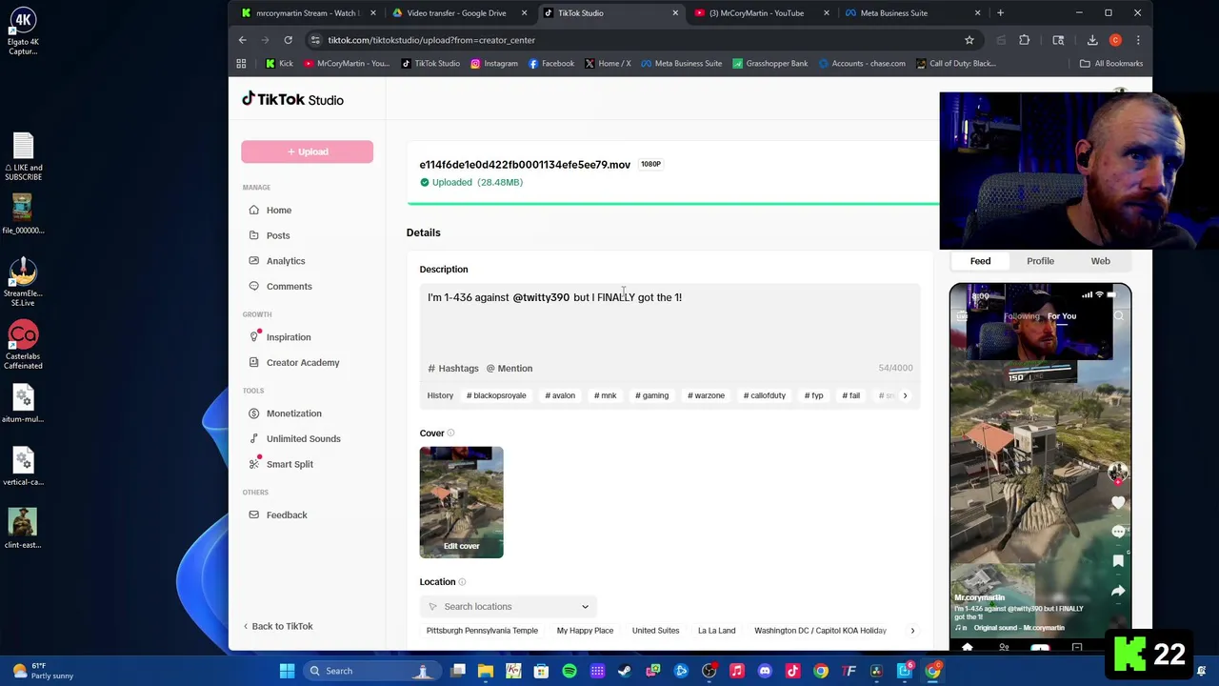Select Pittsburgh Pennsylvania Temple location
1219x686 pixels.
click(x=482, y=631)
